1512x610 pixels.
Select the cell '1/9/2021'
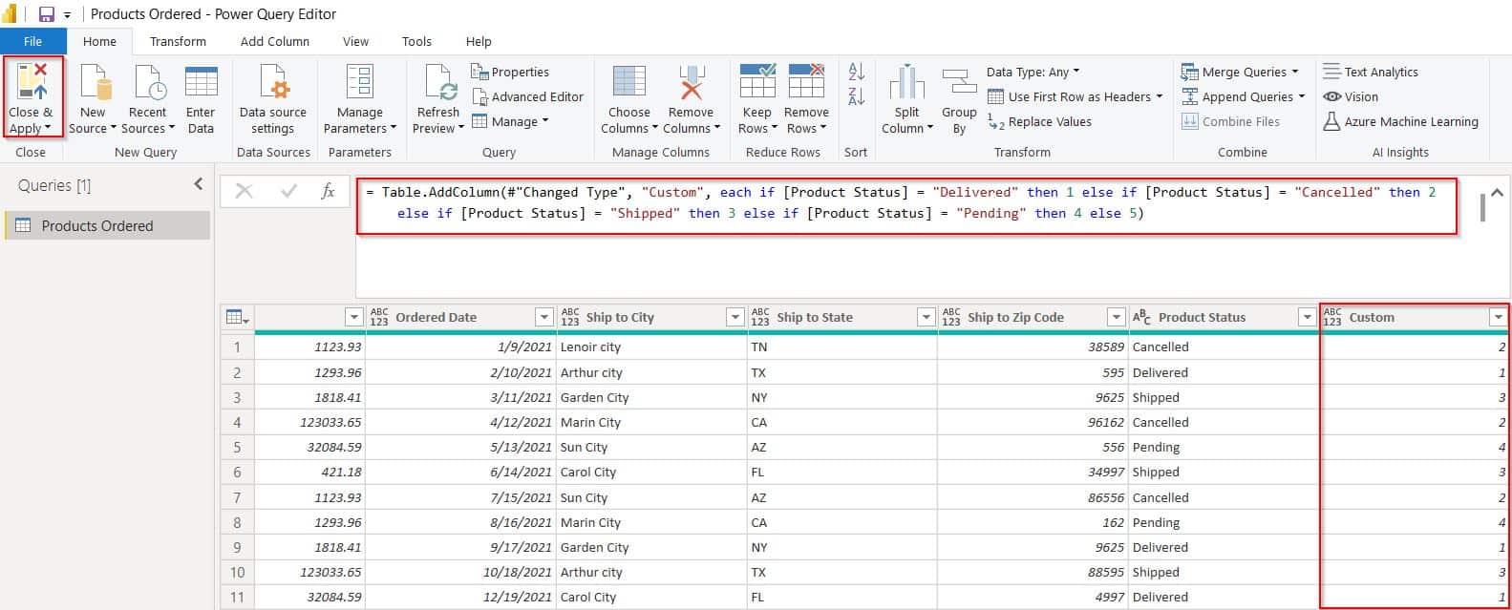pos(460,347)
